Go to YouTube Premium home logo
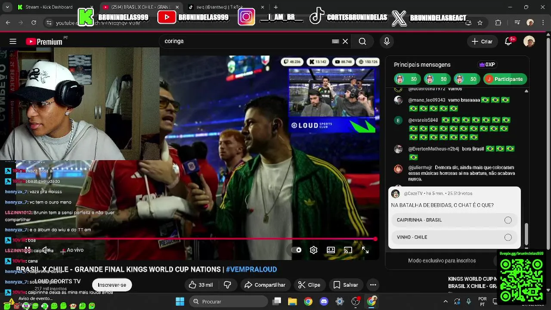Screen dimensions: 551x310 tap(44, 41)
